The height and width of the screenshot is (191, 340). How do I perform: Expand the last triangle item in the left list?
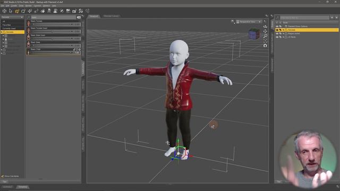[x=2, y=53]
